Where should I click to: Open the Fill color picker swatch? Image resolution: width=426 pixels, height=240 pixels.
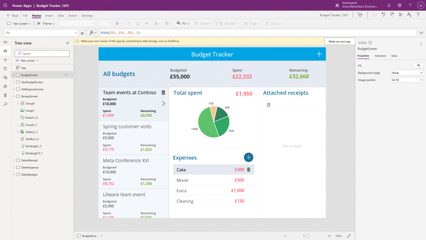coord(419,66)
